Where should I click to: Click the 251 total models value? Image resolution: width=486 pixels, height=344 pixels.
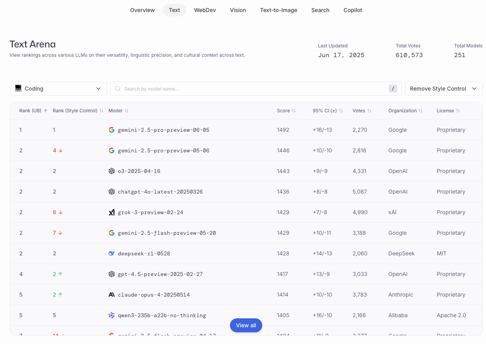[x=460, y=55]
